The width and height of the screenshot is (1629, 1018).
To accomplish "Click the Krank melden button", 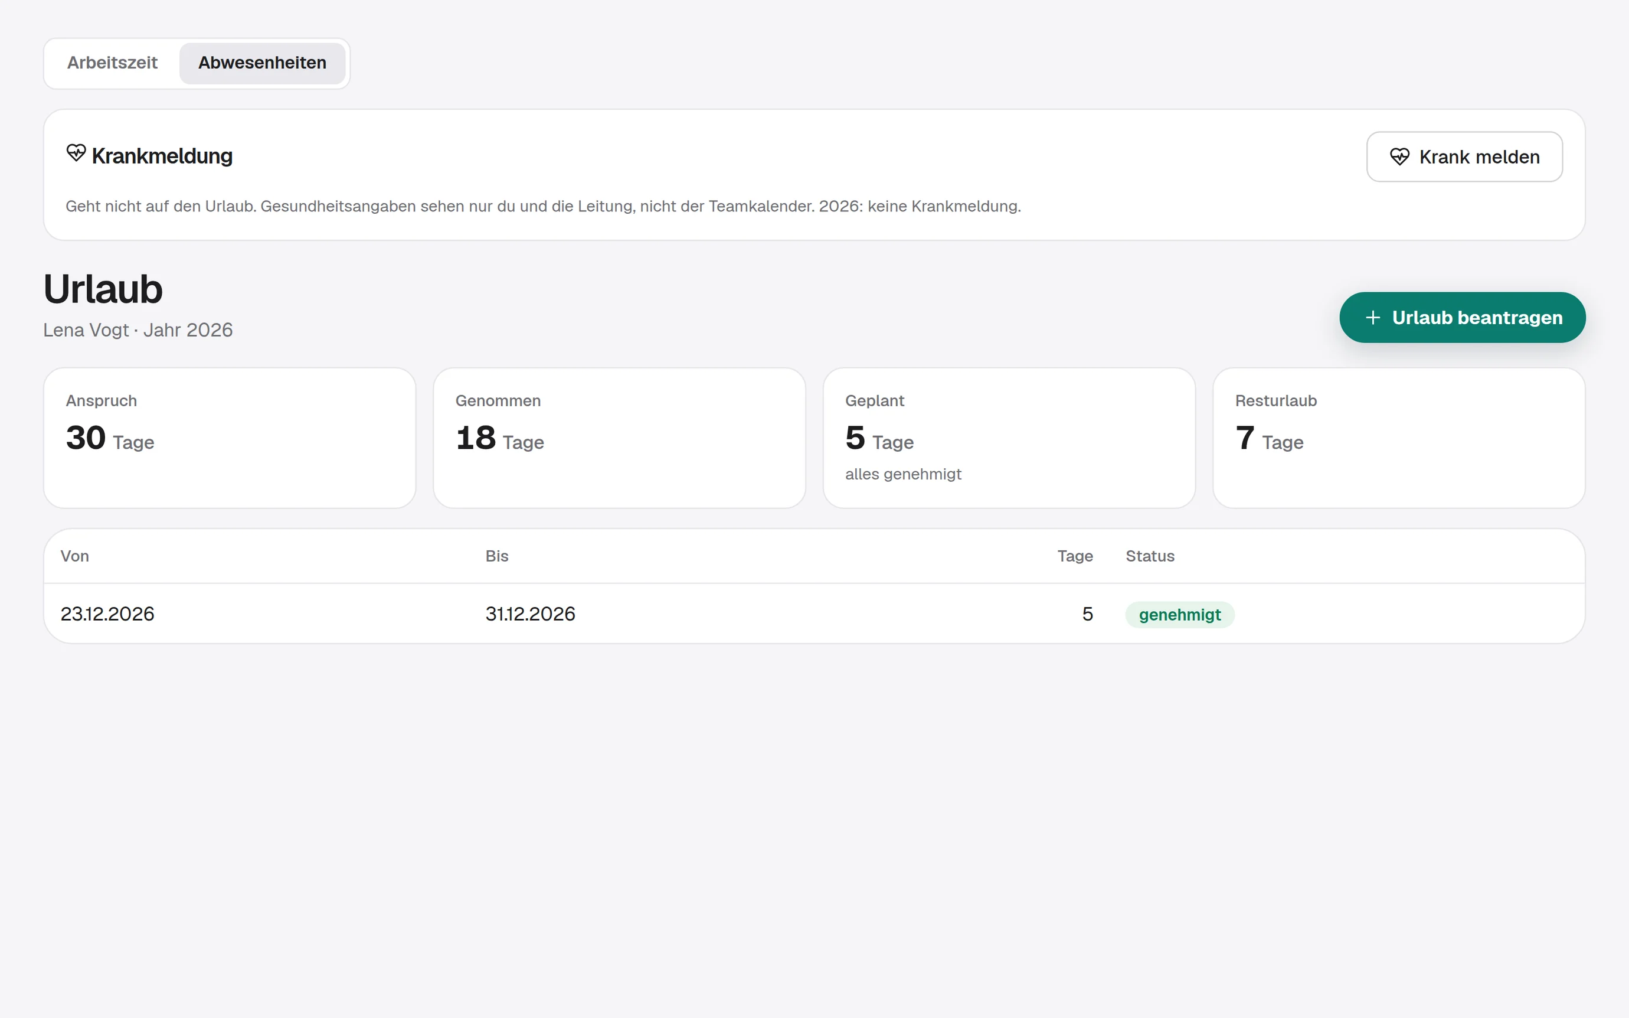I will (x=1464, y=157).
